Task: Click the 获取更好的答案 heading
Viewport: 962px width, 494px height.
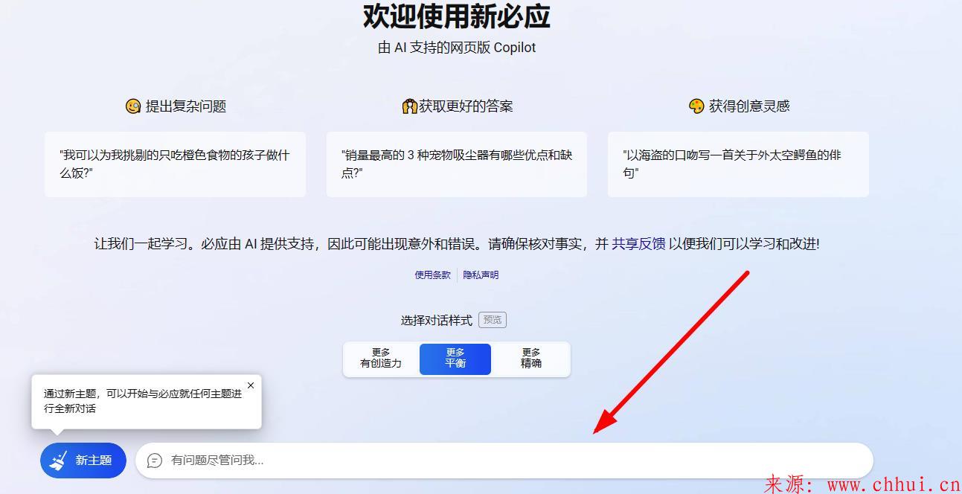Action: pyautogui.click(x=466, y=106)
